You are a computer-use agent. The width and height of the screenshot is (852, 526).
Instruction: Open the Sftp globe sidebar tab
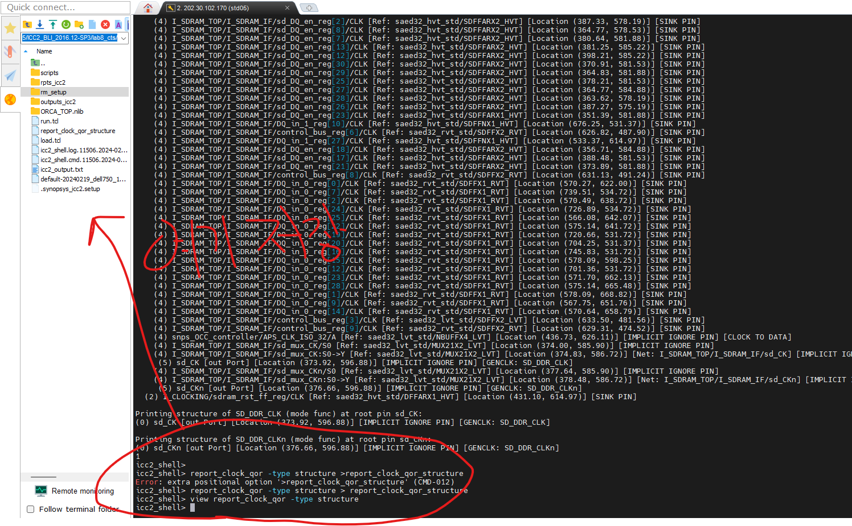[x=10, y=100]
